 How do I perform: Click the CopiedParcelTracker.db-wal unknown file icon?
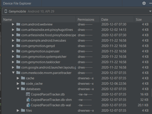pyautogui.click(x=28, y=105)
